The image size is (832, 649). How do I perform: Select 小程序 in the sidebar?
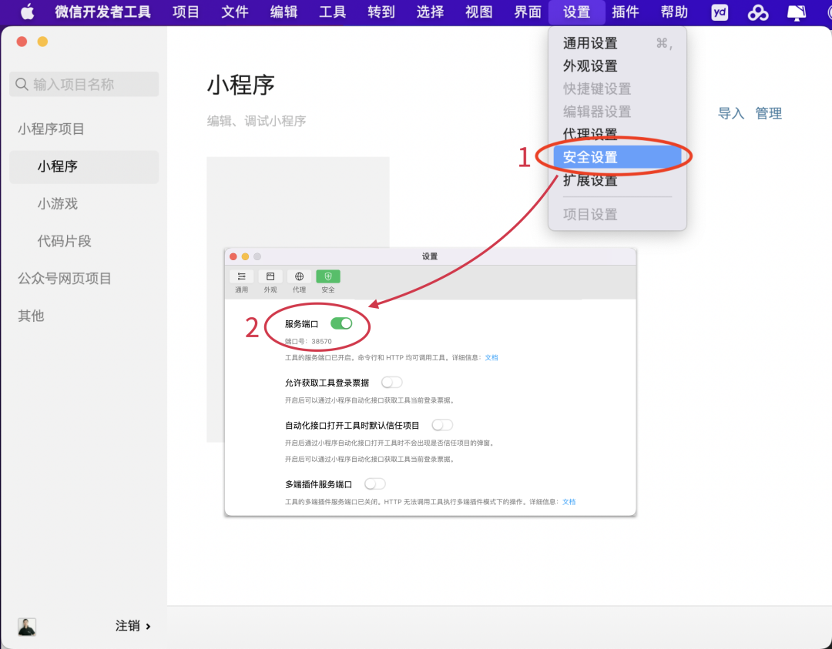84,166
